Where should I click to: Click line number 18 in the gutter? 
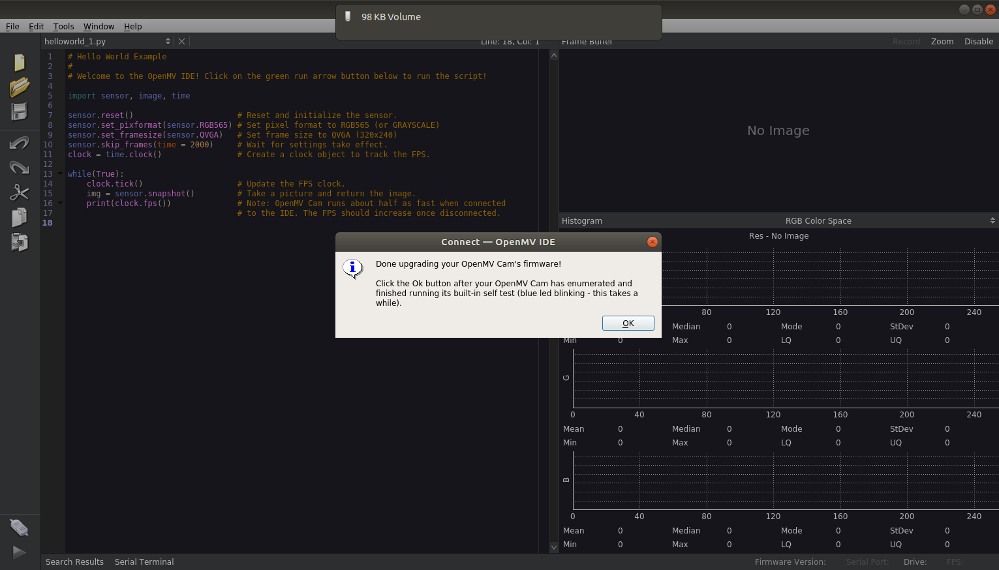48,223
